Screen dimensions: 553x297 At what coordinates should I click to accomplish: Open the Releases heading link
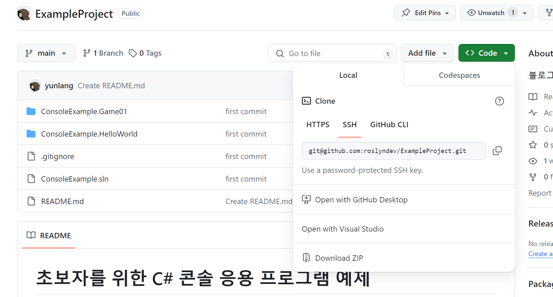coord(541,224)
